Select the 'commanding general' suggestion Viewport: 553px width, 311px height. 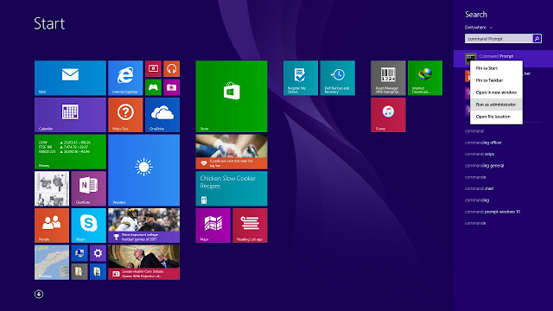click(x=484, y=165)
